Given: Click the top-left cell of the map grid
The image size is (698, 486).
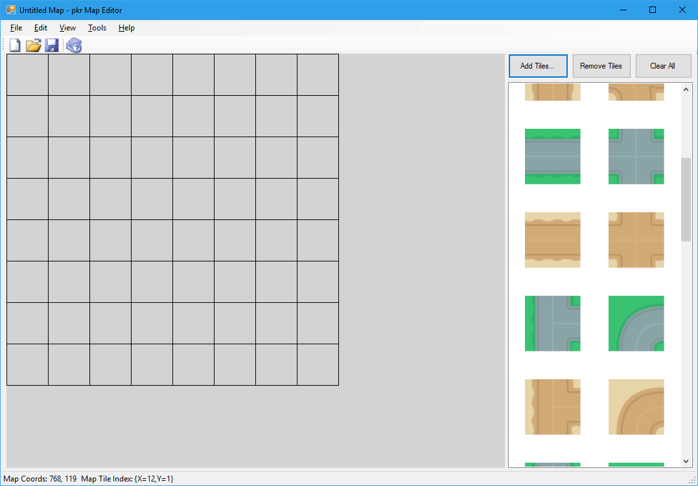Looking at the screenshot, I should pos(27,75).
